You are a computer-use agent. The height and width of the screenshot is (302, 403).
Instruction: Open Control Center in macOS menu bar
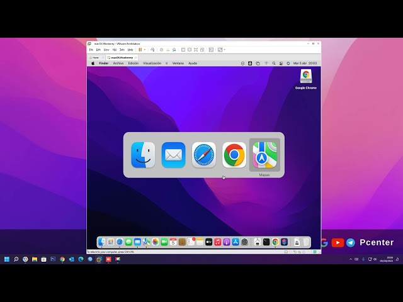pyautogui.click(x=281, y=63)
